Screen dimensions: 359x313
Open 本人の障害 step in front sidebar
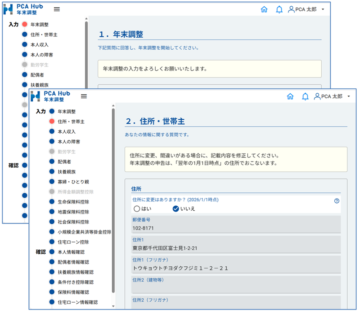click(69, 142)
